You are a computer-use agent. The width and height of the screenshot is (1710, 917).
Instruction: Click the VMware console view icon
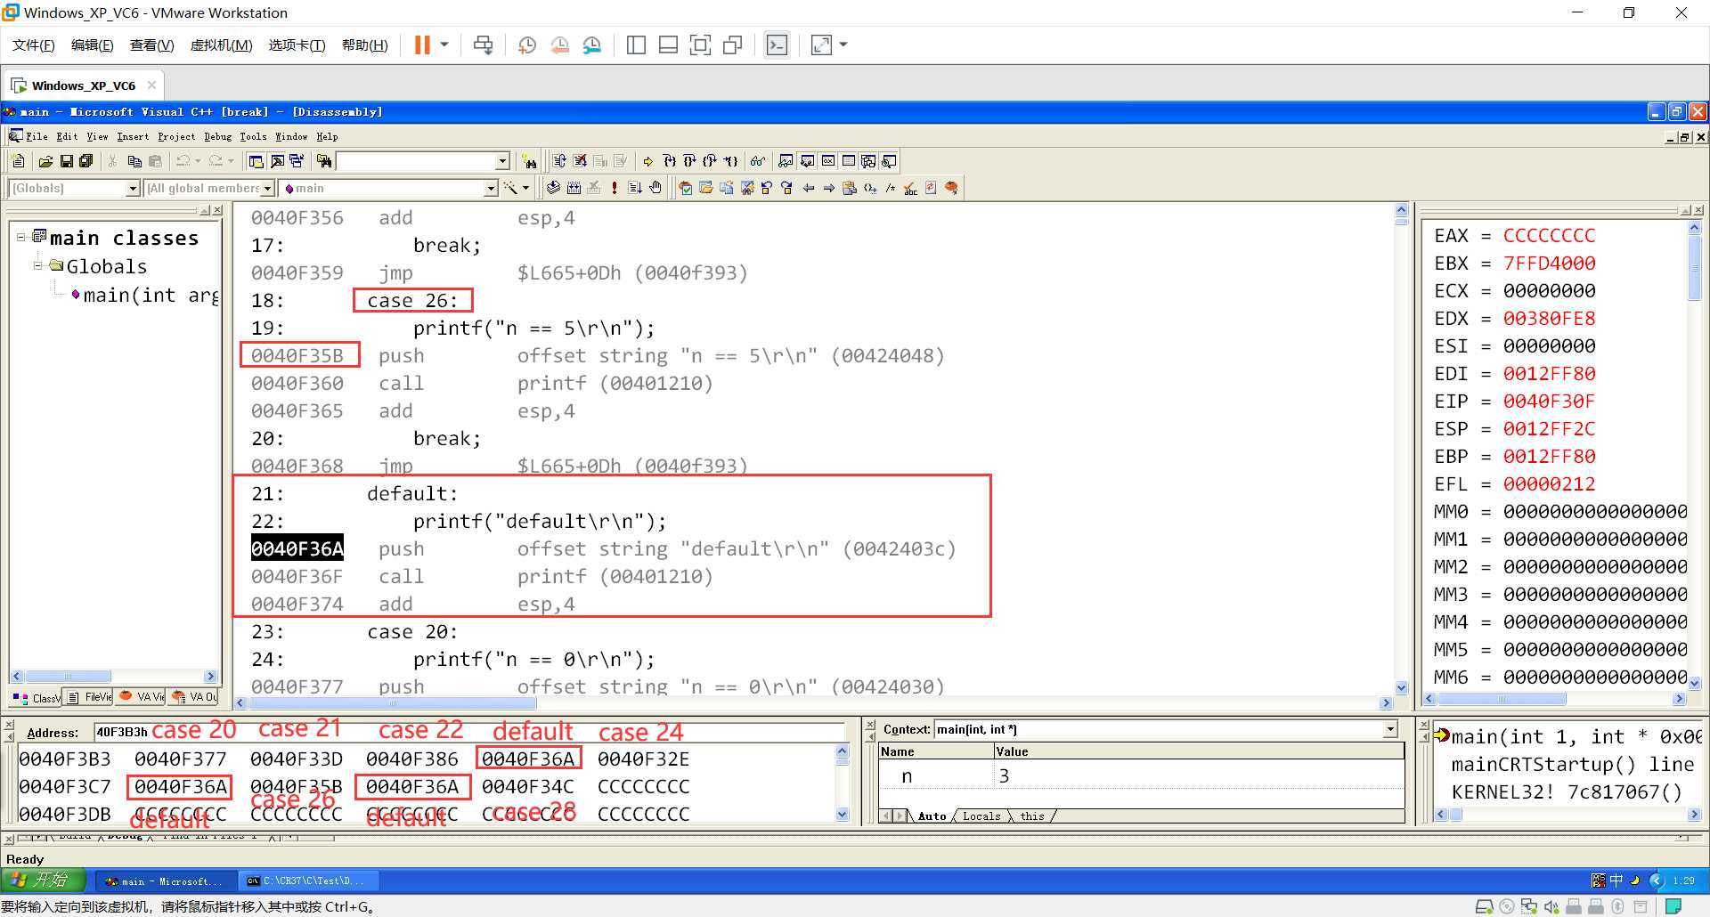(x=777, y=45)
